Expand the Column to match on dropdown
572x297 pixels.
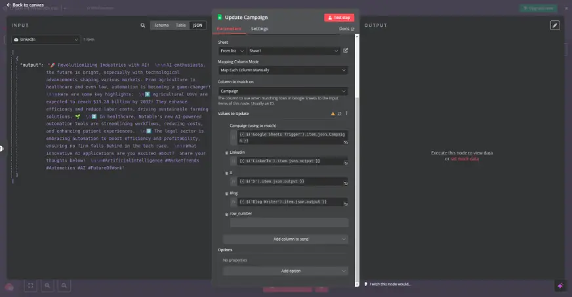click(283, 91)
